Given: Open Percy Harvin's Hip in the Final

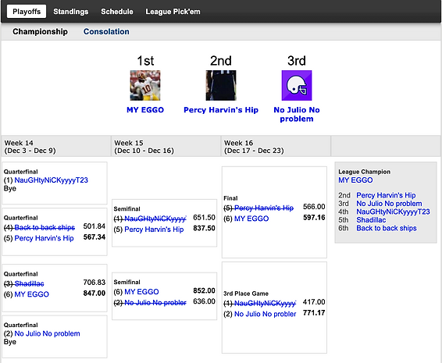Looking at the screenshot, I should (264, 208).
